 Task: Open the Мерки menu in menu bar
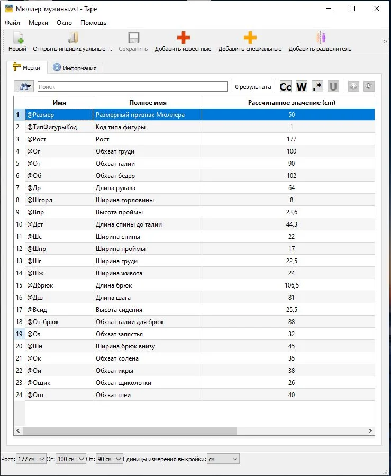click(x=38, y=23)
